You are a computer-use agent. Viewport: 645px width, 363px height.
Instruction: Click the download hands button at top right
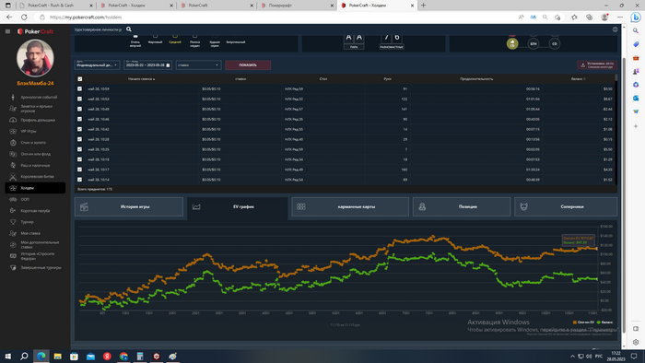pos(596,65)
